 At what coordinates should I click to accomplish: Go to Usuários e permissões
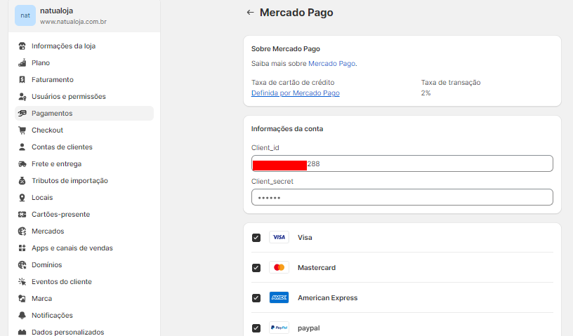(68, 97)
